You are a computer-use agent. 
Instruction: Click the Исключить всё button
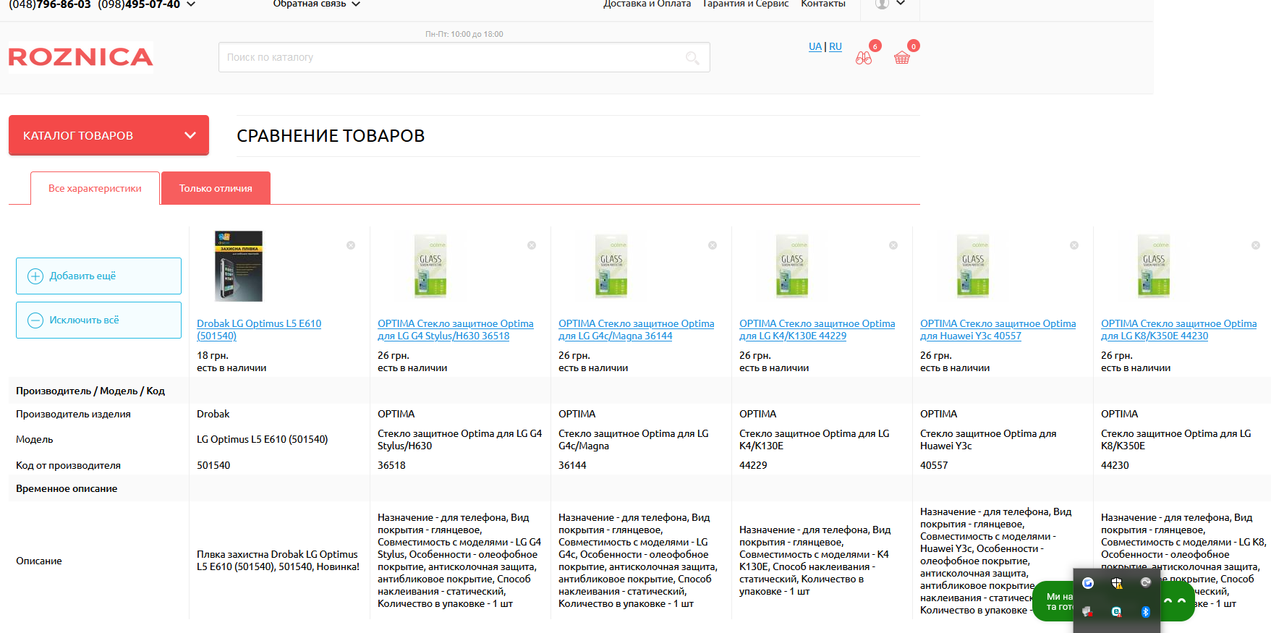pos(98,320)
